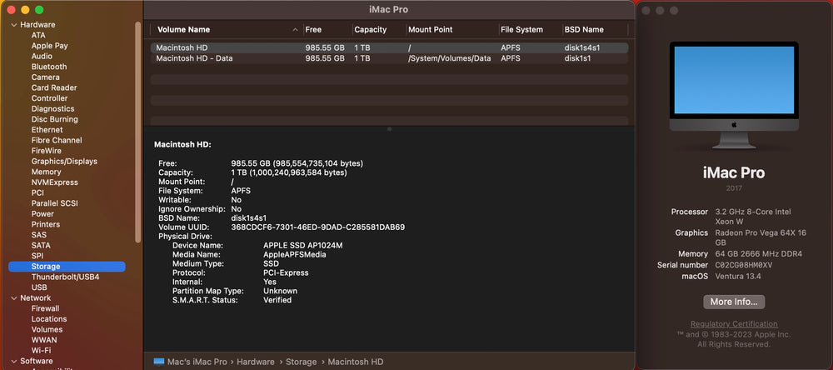Sort by Volume Name column header
Viewport: 833px width, 370px height.
[x=183, y=30]
